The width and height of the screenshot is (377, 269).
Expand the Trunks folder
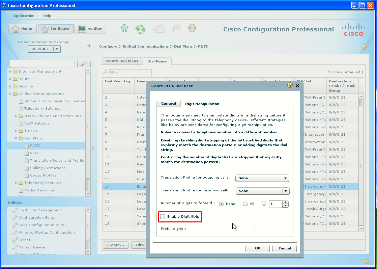pyautogui.click(x=16, y=131)
